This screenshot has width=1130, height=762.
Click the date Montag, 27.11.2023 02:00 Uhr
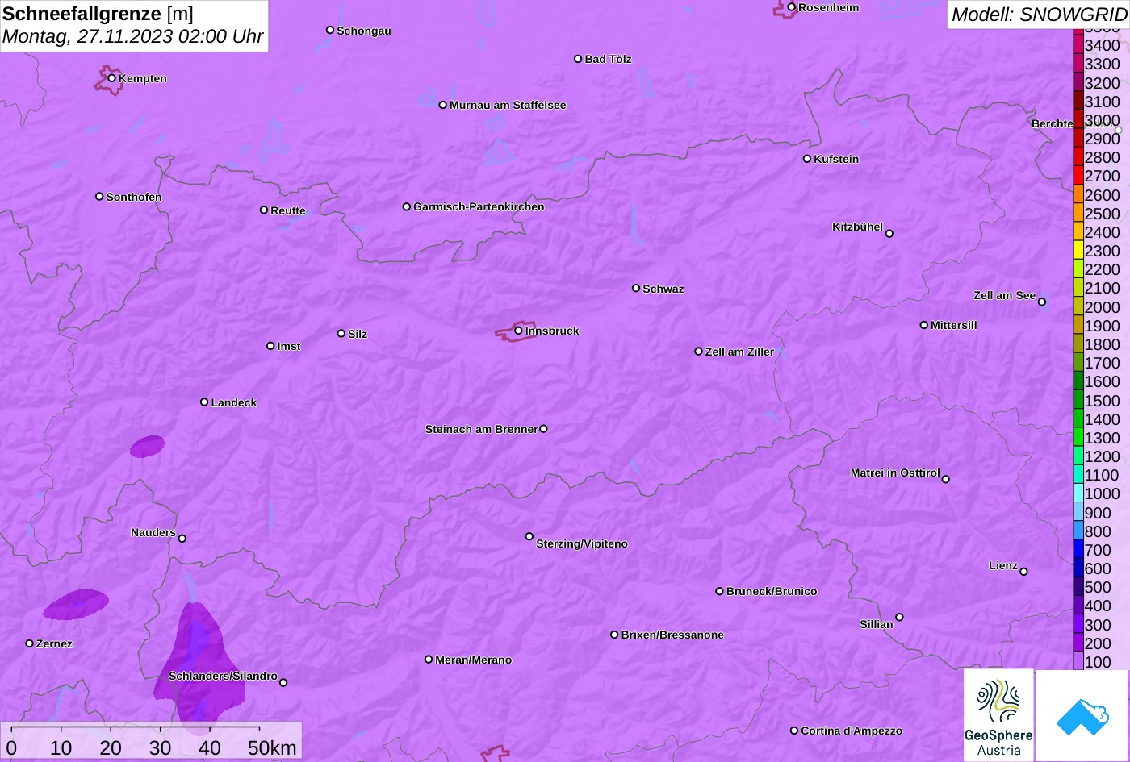pyautogui.click(x=133, y=36)
